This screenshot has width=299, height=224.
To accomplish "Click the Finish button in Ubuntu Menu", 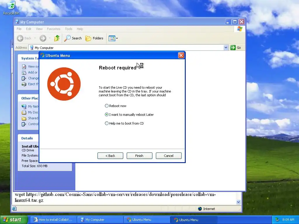I will pyautogui.click(x=139, y=156).
